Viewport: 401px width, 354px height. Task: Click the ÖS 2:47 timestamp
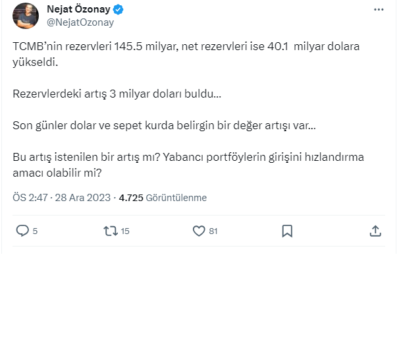pos(30,198)
